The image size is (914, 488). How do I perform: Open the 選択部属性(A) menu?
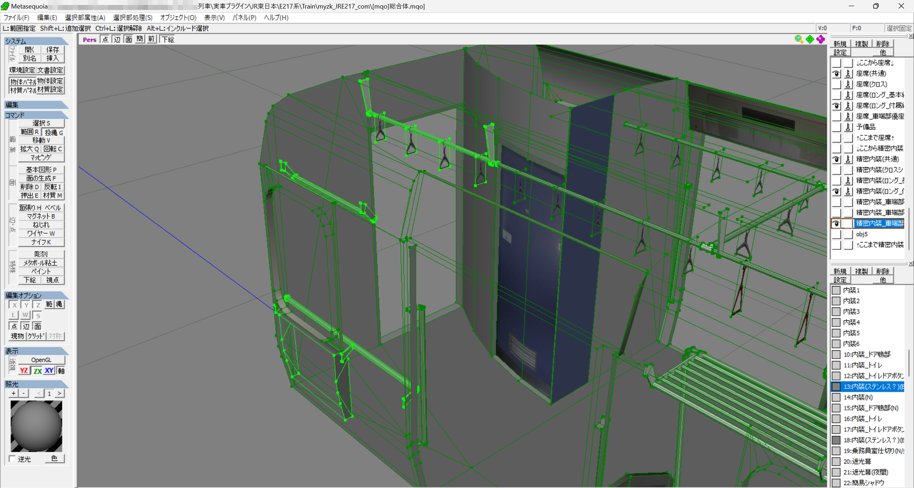click(x=85, y=17)
